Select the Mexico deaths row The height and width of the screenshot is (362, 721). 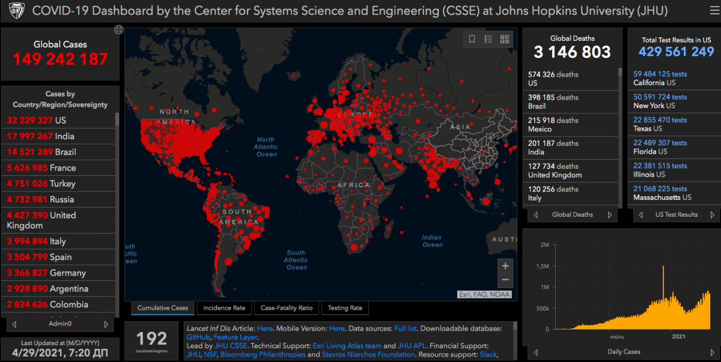pos(571,124)
